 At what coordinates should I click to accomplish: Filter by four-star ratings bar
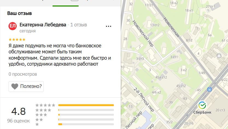[86, 110]
